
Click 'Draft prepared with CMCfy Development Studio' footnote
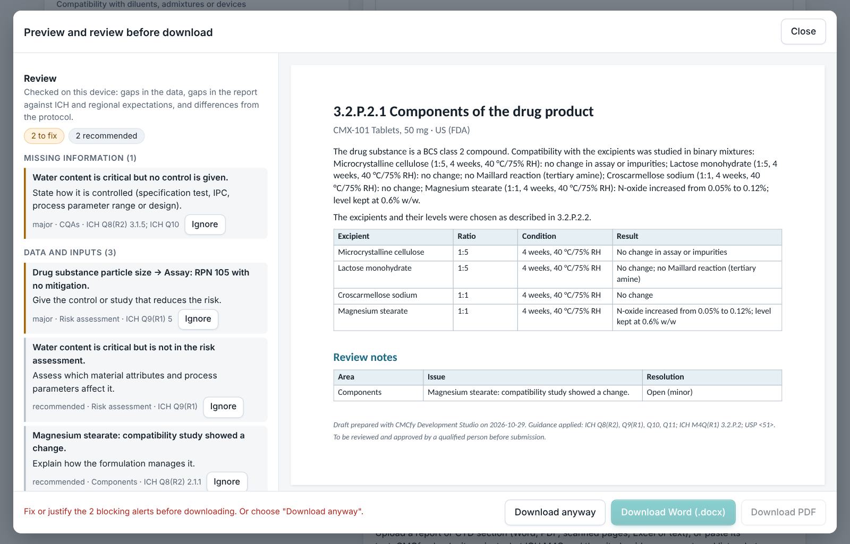coord(554,430)
